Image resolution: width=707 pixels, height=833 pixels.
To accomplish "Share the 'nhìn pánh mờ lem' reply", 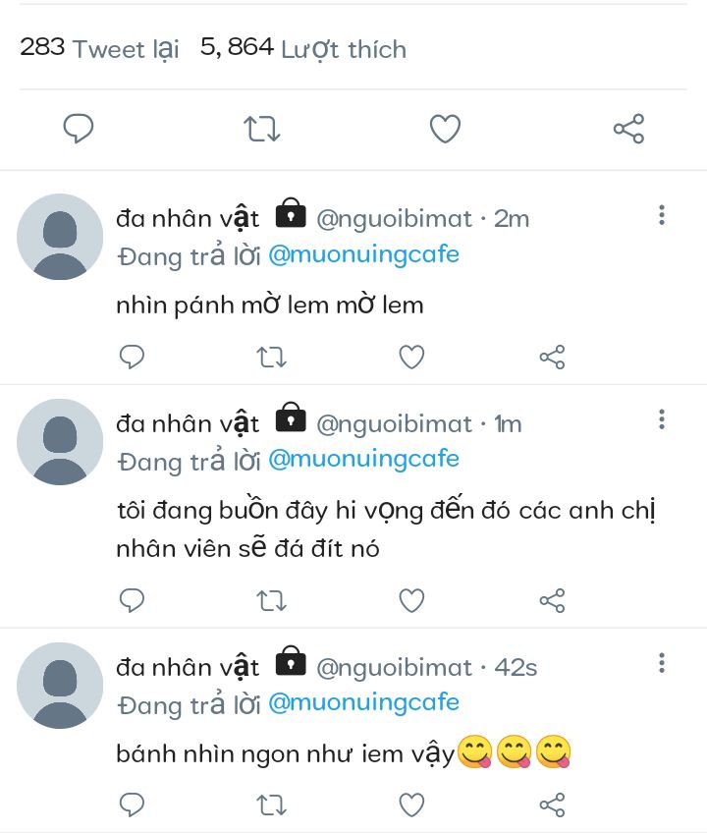I will click(552, 358).
